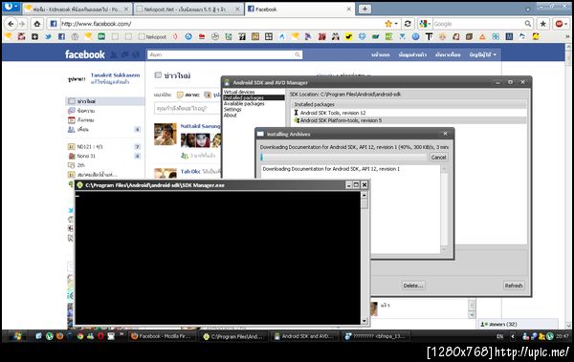Select Available packages in SDK Manager list
This screenshot has height=362, width=574.
[244, 103]
